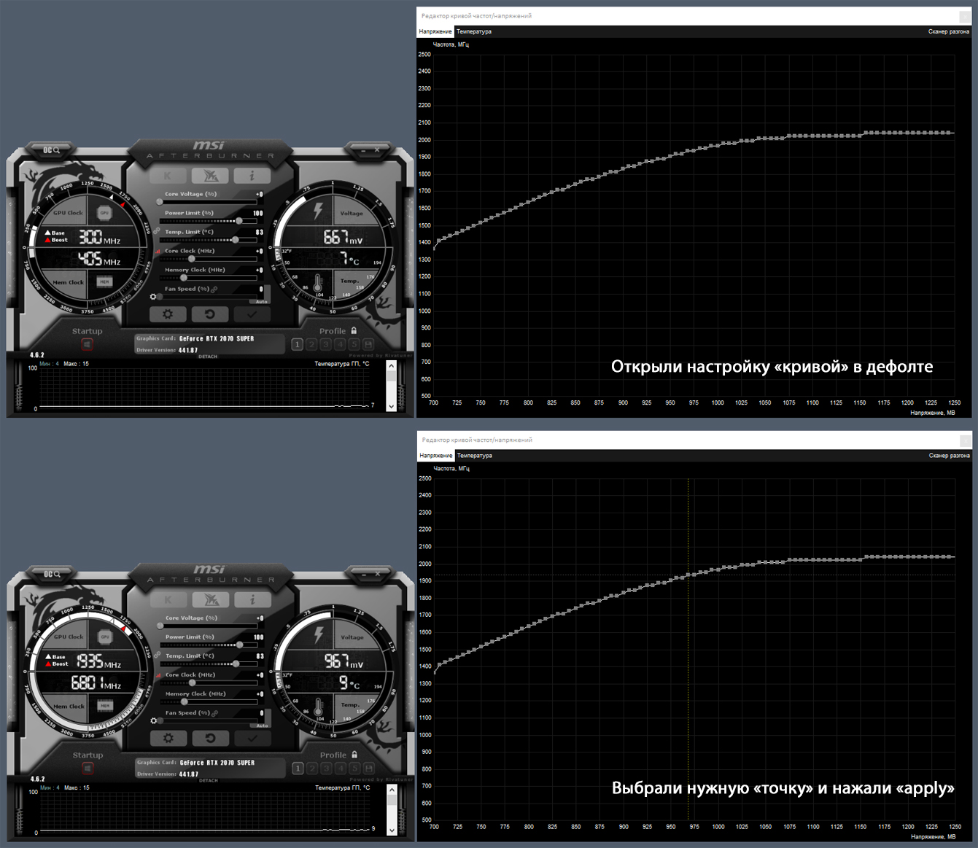Click the fan settings gear icon in bottom Afterburner
Image resolution: width=978 pixels, height=848 pixels.
click(x=152, y=721)
